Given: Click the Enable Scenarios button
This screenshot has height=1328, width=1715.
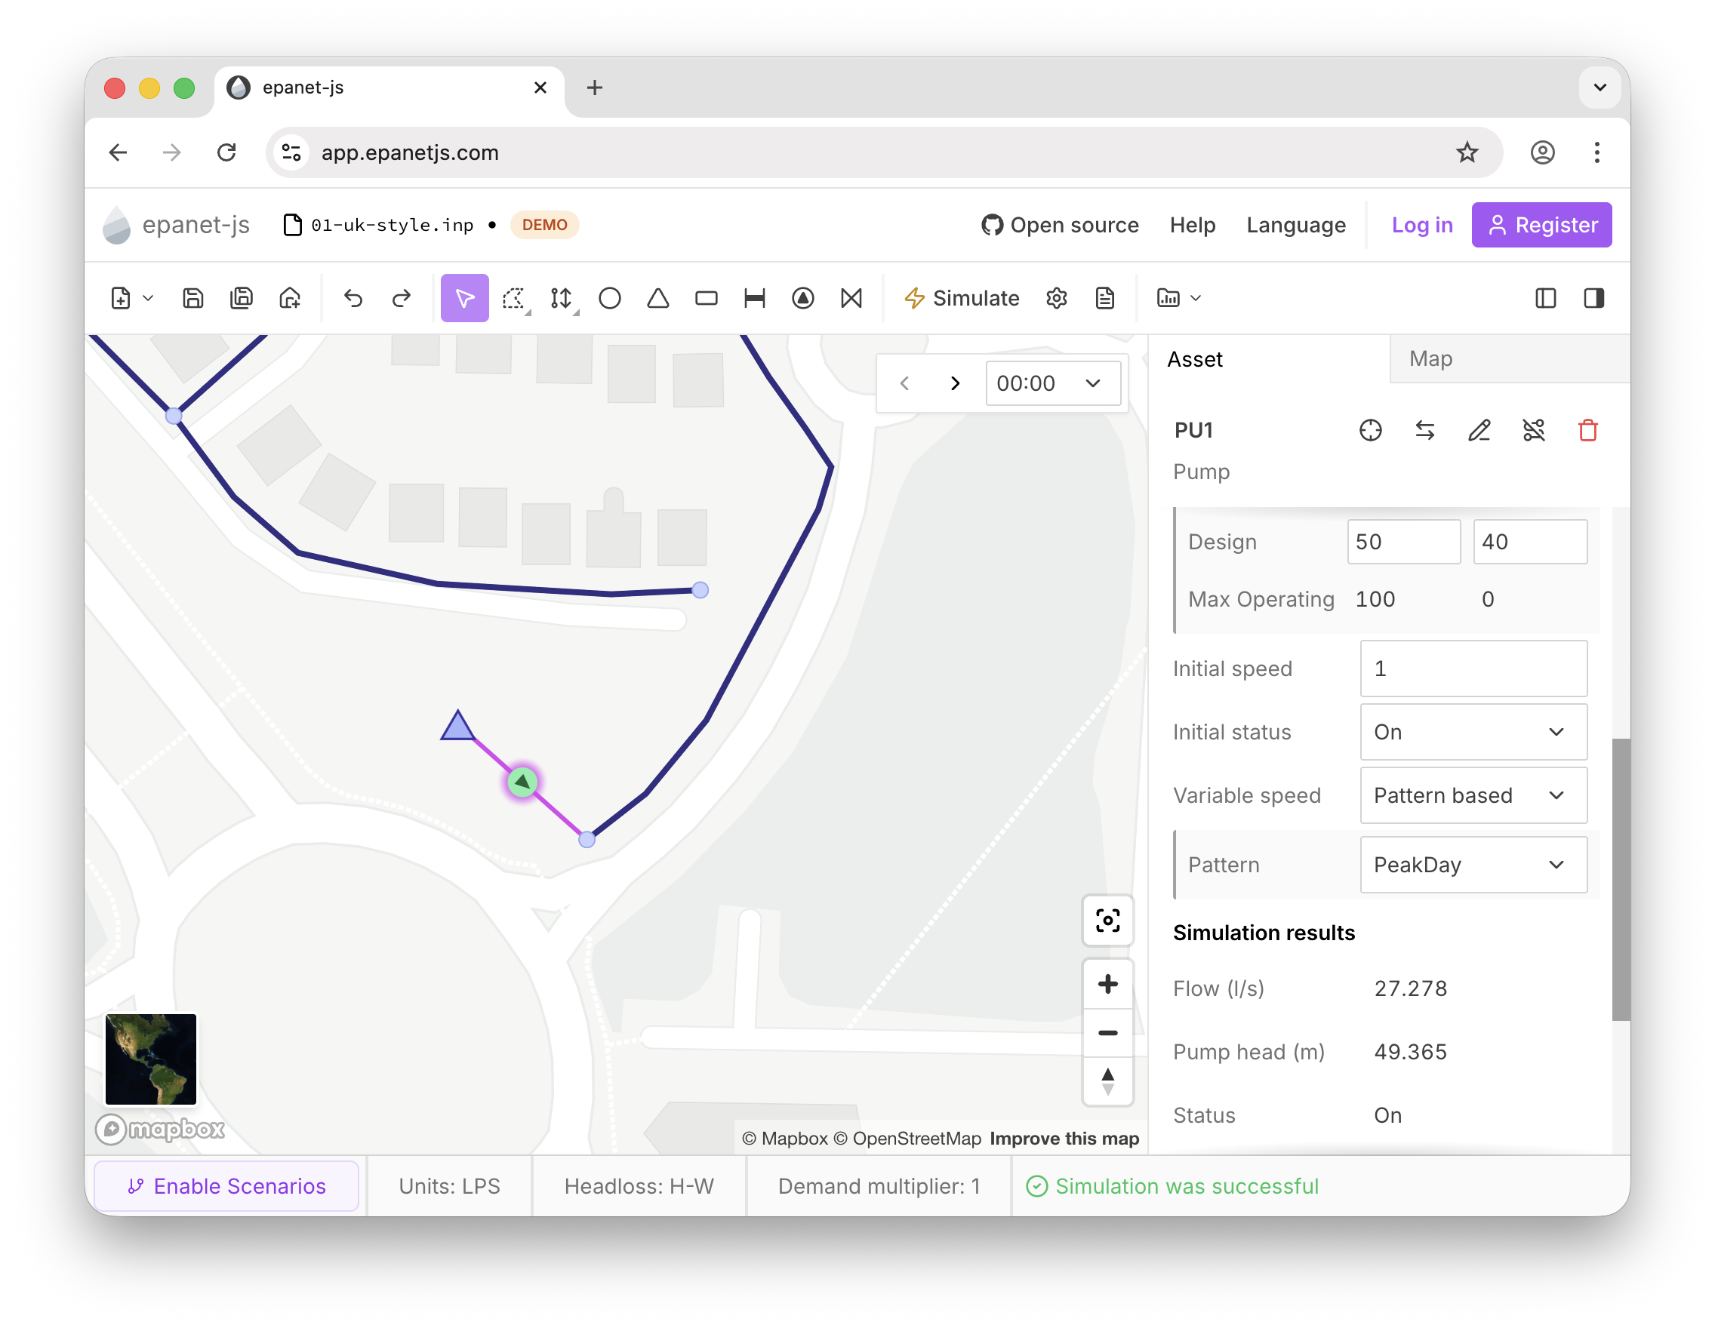Looking at the screenshot, I should 226,1185.
